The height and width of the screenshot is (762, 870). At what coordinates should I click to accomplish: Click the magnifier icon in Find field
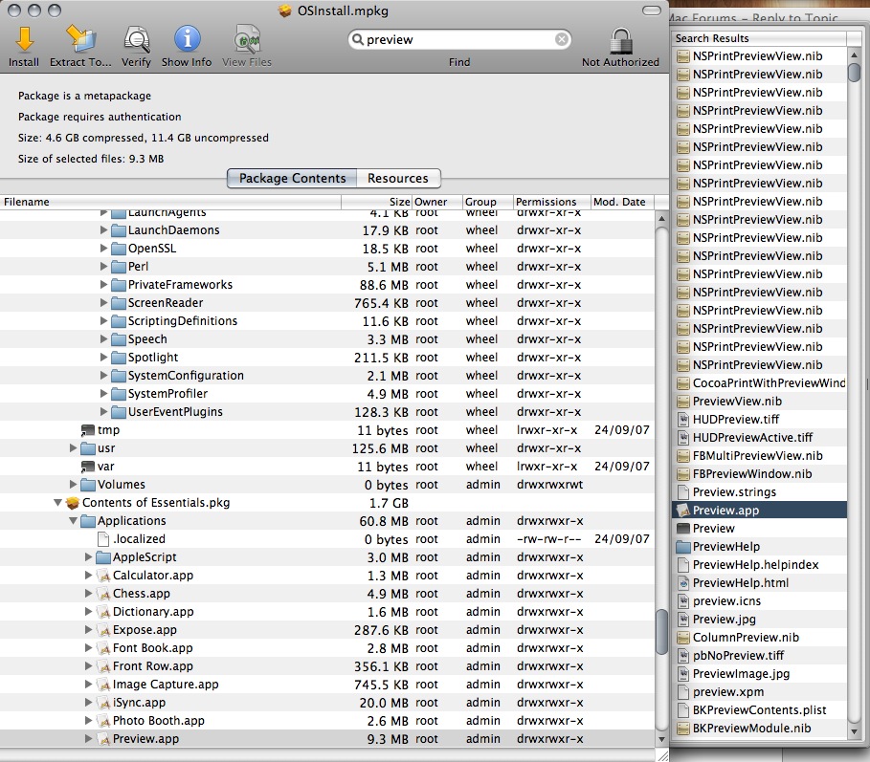pos(358,39)
